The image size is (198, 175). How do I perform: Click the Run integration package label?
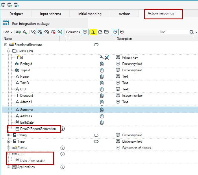click(x=31, y=24)
